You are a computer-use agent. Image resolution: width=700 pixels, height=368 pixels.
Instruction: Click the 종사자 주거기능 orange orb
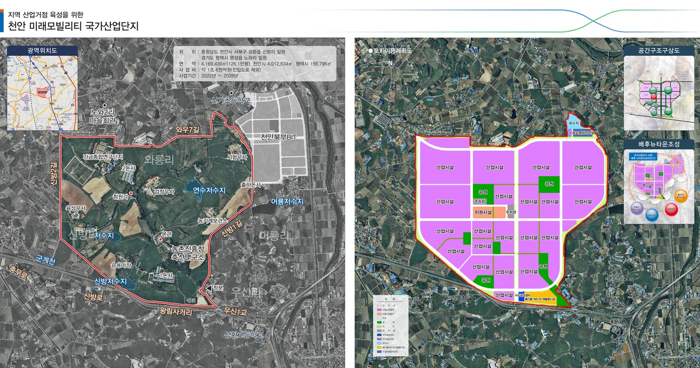coord(680,195)
